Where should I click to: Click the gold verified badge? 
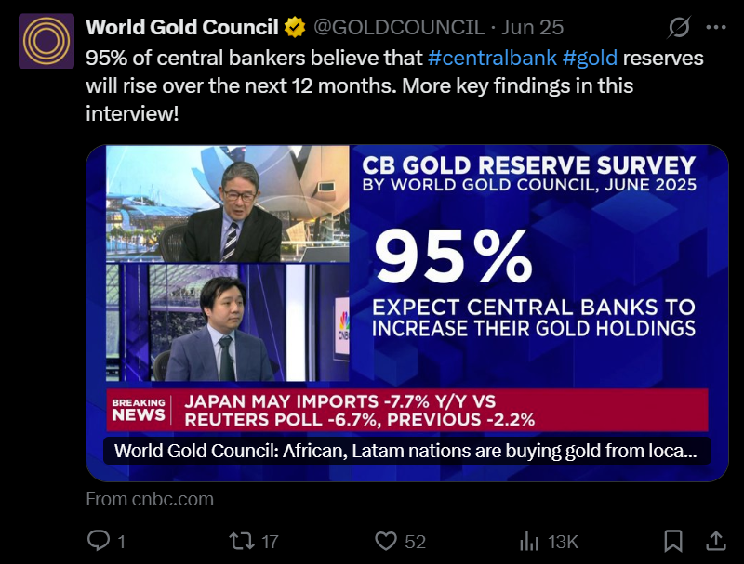click(295, 28)
